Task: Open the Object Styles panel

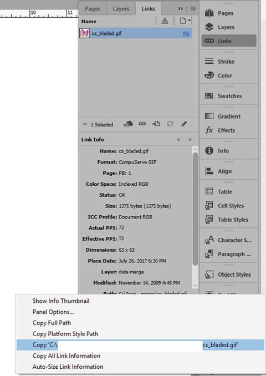Action: click(x=229, y=275)
